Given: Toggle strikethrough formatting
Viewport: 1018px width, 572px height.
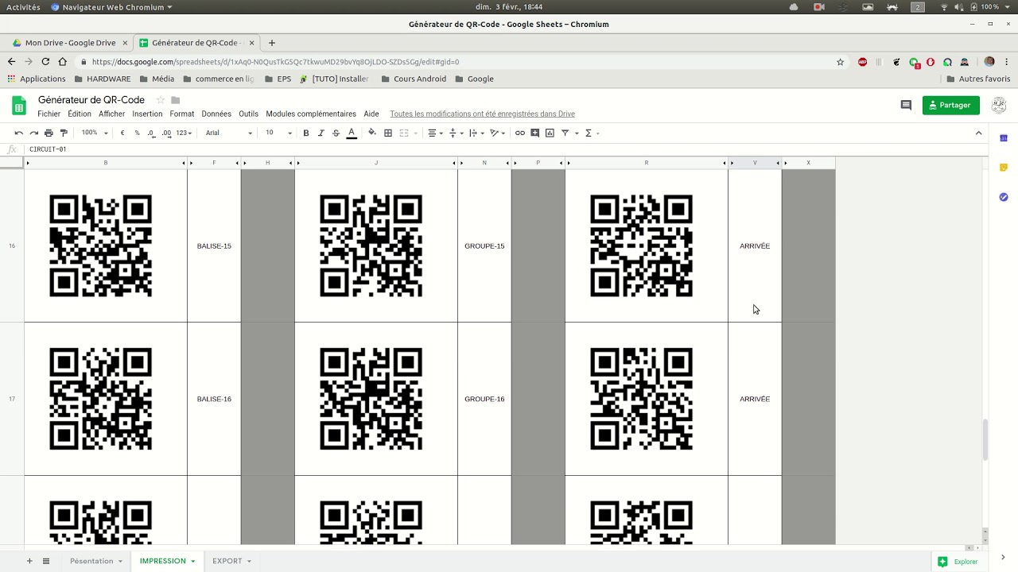Looking at the screenshot, I should (x=336, y=133).
